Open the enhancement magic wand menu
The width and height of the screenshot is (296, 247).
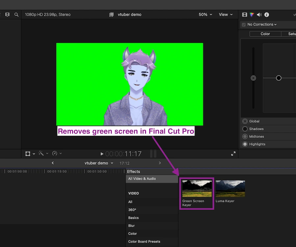(x=43, y=153)
